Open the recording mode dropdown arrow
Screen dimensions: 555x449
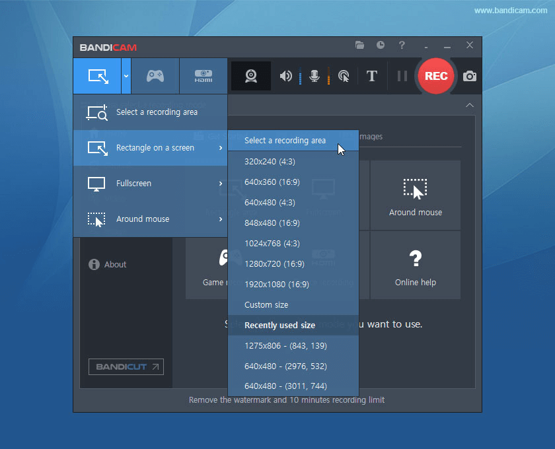tap(126, 76)
